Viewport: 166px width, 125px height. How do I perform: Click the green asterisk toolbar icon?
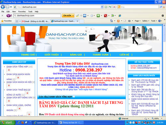(98, 16)
